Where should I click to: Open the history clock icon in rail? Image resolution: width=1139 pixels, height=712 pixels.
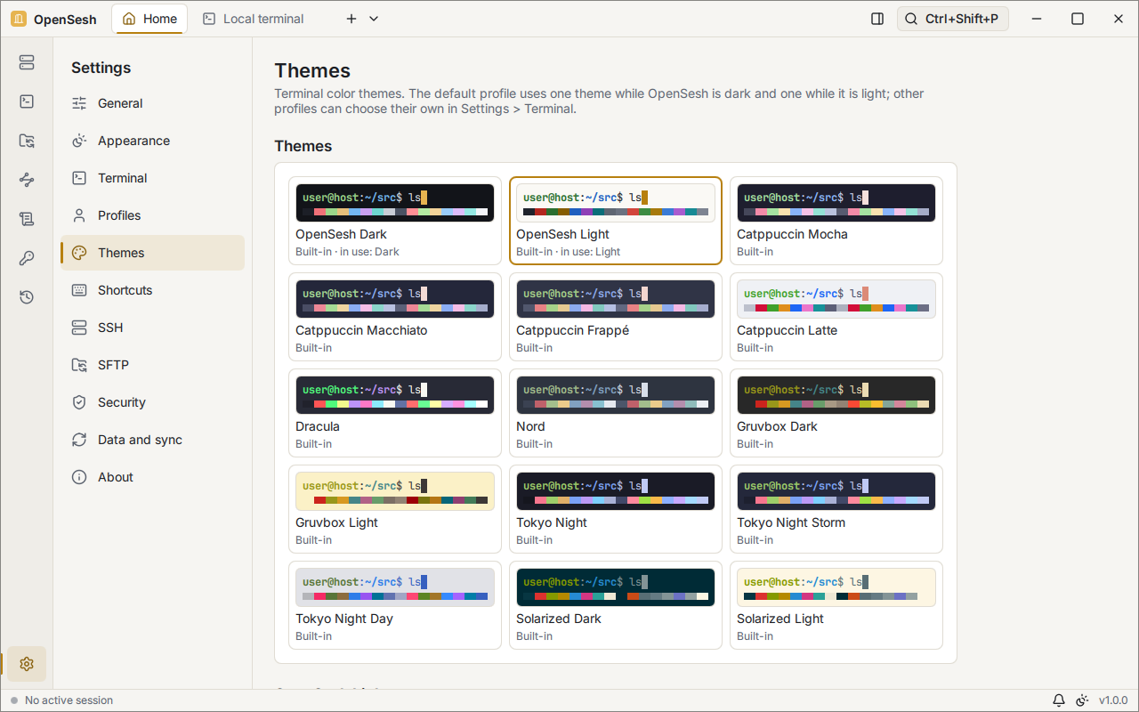27,297
